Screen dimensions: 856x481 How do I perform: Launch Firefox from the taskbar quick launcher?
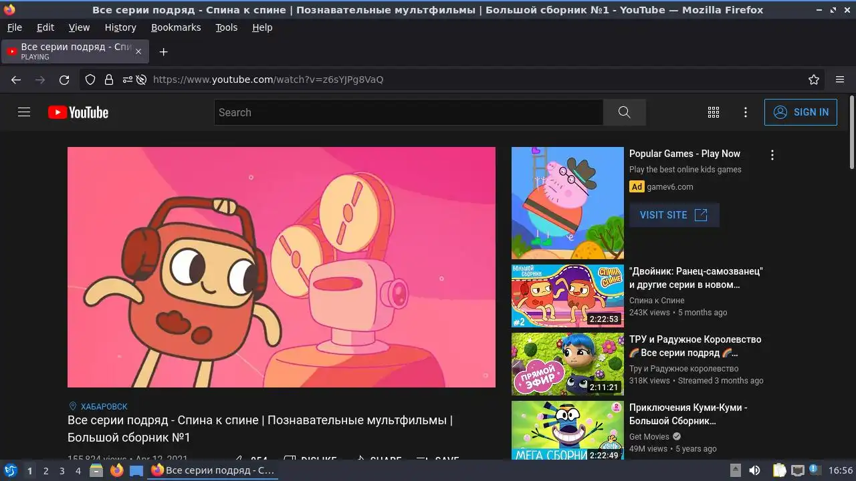pos(117,470)
